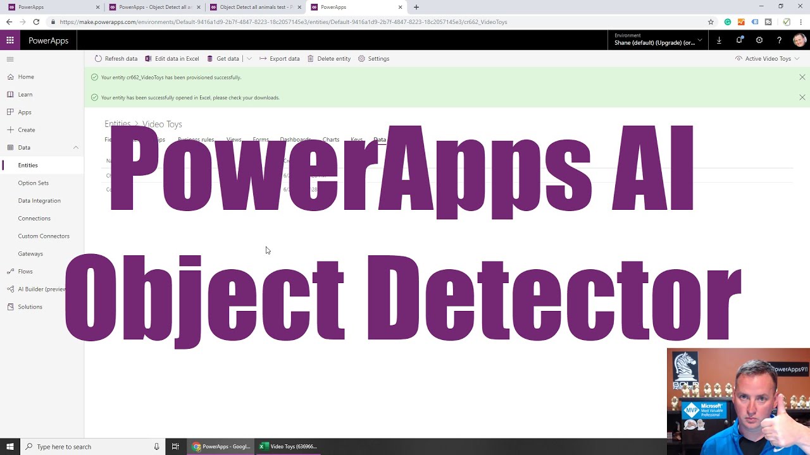The height and width of the screenshot is (455, 810).
Task: Click the Delete entity command
Action: point(328,59)
